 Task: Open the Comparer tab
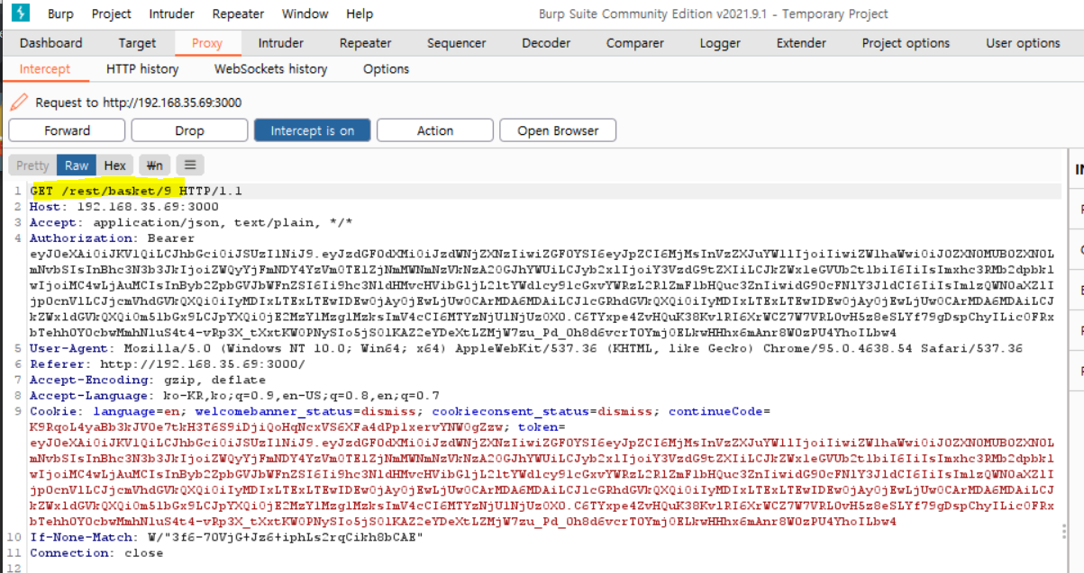pos(635,43)
